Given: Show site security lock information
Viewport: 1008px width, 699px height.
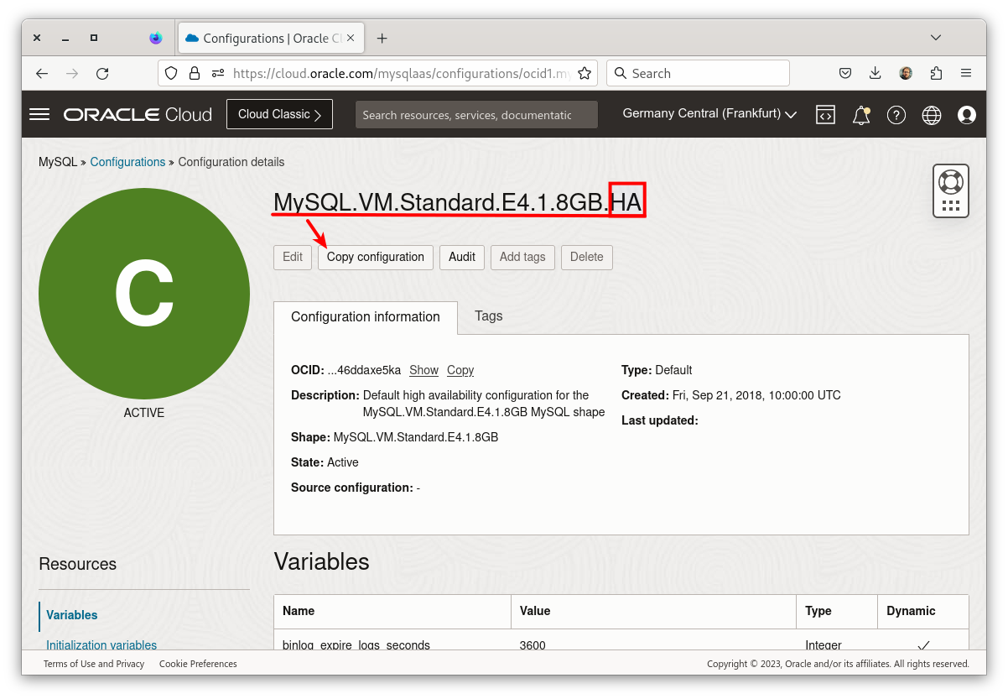Looking at the screenshot, I should (195, 73).
